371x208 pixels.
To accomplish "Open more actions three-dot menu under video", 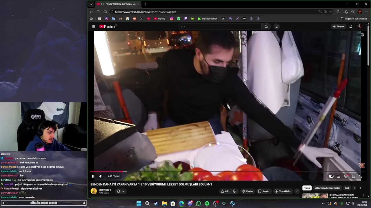I will (297, 191).
